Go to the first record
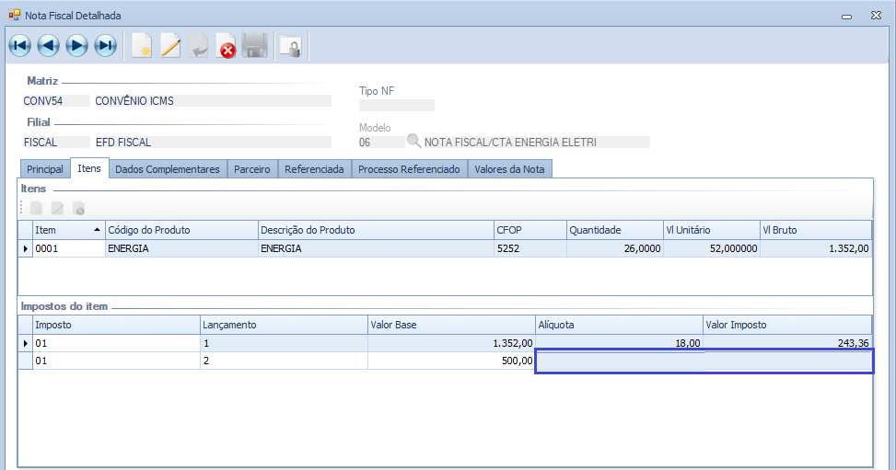The height and width of the screenshot is (470, 896). pyautogui.click(x=19, y=45)
